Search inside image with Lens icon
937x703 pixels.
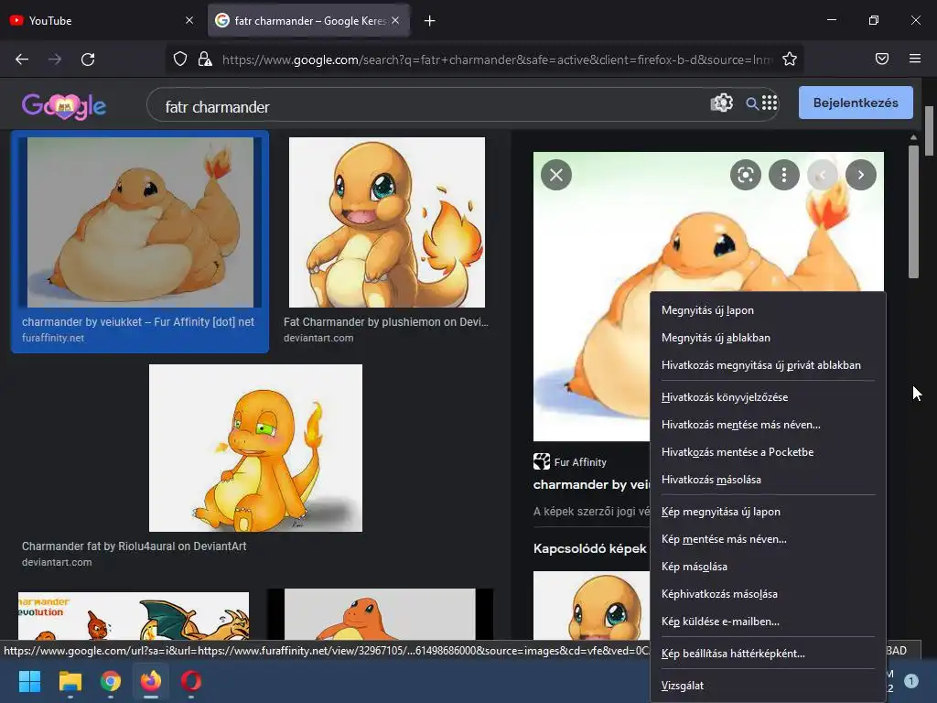[x=745, y=175]
